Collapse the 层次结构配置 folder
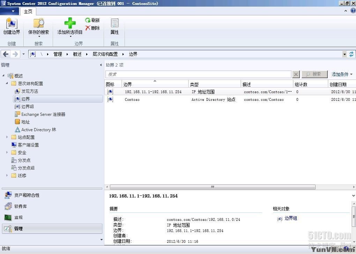Screen dimensions: 356x254 click(x=7, y=83)
